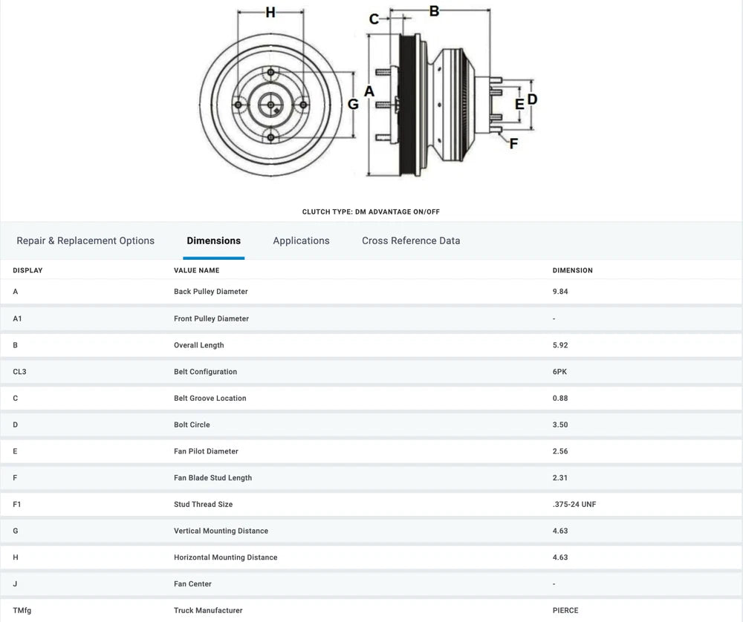Image resolution: width=743 pixels, height=622 pixels.
Task: Click the Clutch Type DM Advantage caption
Action: (x=371, y=212)
